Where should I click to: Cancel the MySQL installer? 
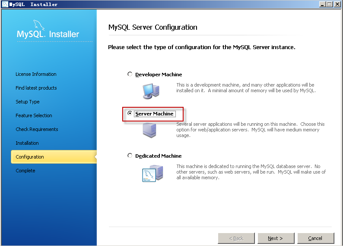[x=316, y=238]
